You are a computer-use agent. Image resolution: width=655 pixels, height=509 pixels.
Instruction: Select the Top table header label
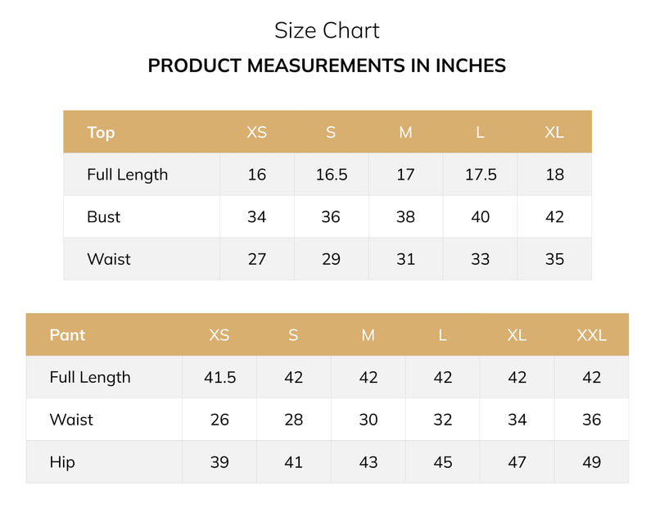pyautogui.click(x=101, y=133)
